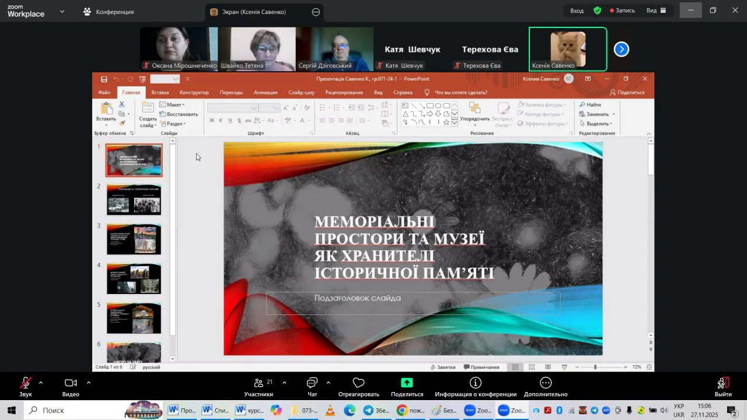The height and width of the screenshot is (420, 747).
Task: Unmute the microphone (Звук)
Action: (26, 383)
